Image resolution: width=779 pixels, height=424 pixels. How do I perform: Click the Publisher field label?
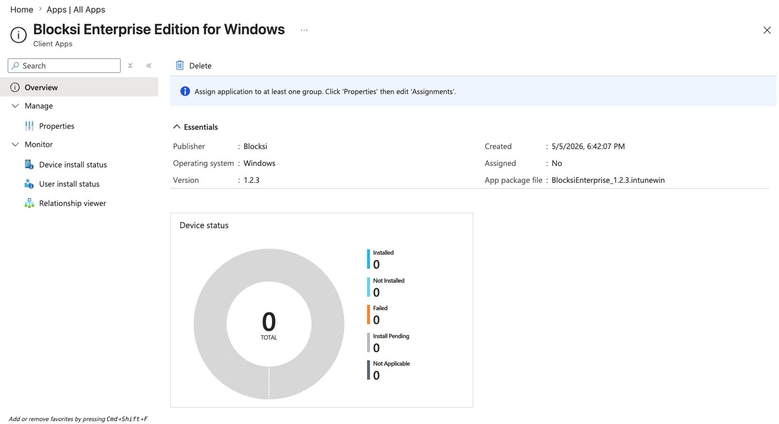click(189, 146)
